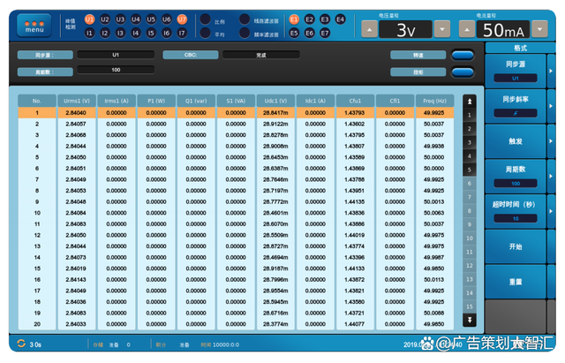Image resolution: width=565 pixels, height=363 pixels.
Task: Expand the 触发 side arrow
Action: (x=551, y=141)
